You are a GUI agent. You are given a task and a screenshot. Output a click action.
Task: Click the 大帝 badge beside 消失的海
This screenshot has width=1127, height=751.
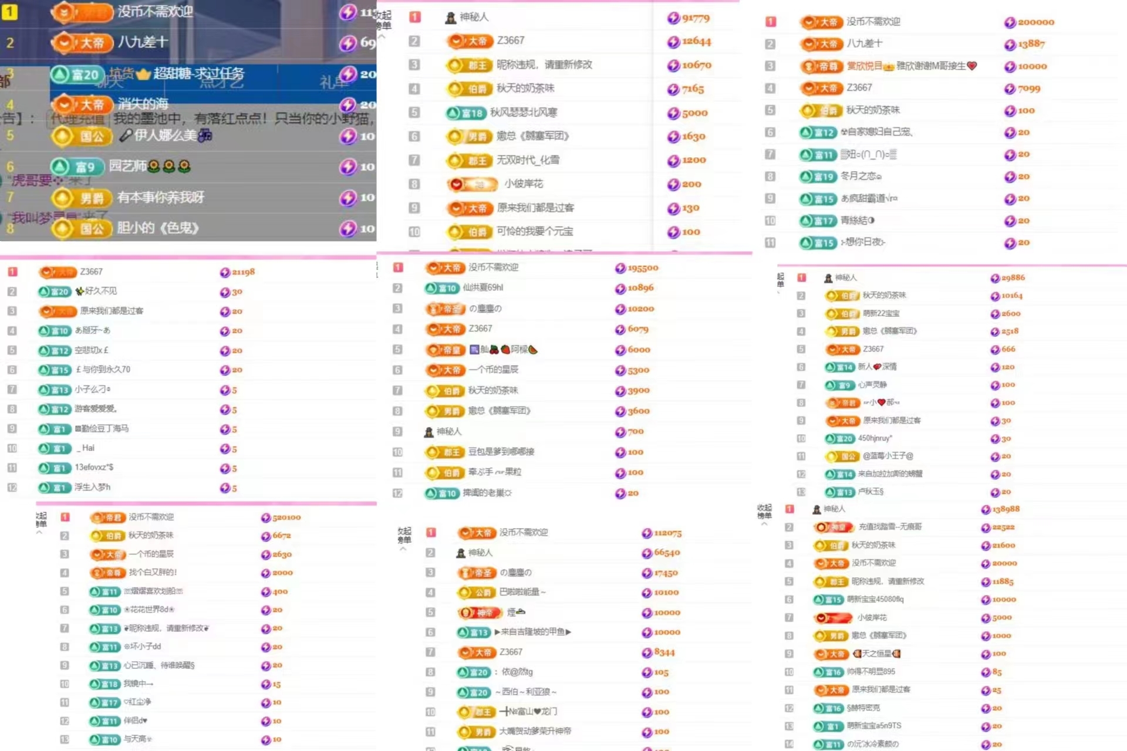pyautogui.click(x=82, y=106)
